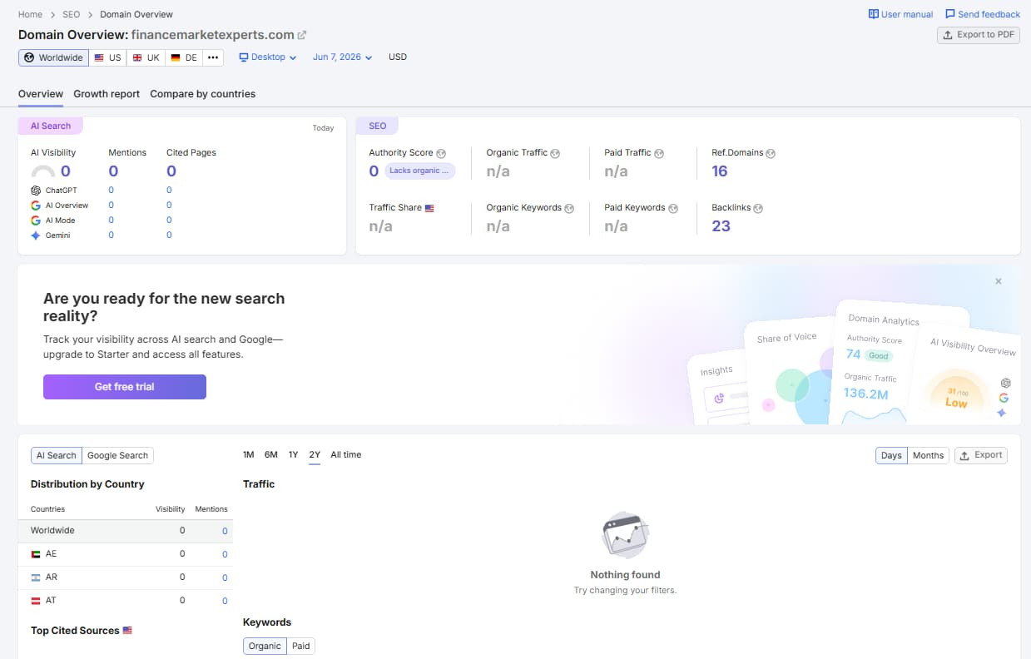Select the 6M time range
This screenshot has width=1031, height=659.
point(271,454)
